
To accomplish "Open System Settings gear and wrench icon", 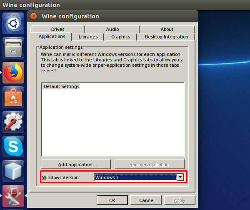I will coord(13,122).
